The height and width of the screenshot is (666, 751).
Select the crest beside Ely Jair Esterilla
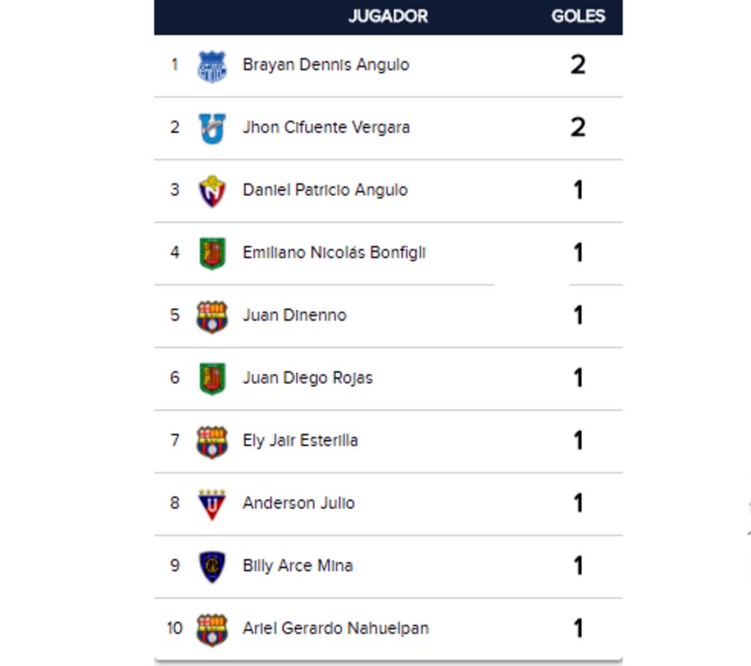pyautogui.click(x=212, y=442)
